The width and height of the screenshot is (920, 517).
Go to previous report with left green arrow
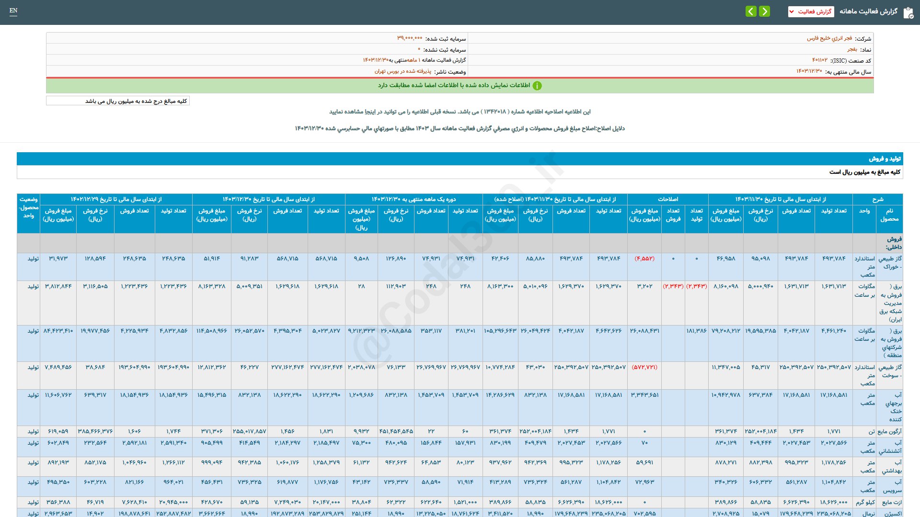click(x=751, y=11)
